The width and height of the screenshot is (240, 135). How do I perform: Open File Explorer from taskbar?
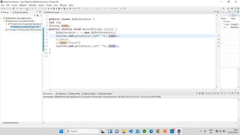124,131
